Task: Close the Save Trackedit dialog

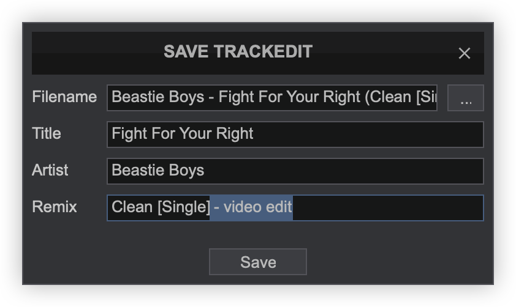Action: (x=465, y=53)
